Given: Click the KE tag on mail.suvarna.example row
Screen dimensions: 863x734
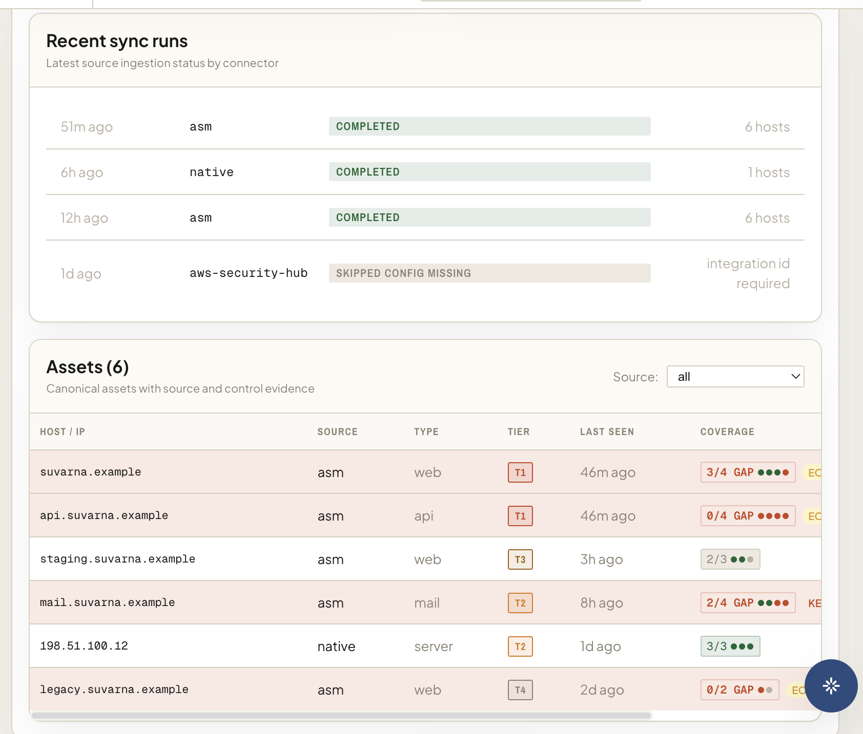Looking at the screenshot, I should tap(814, 603).
